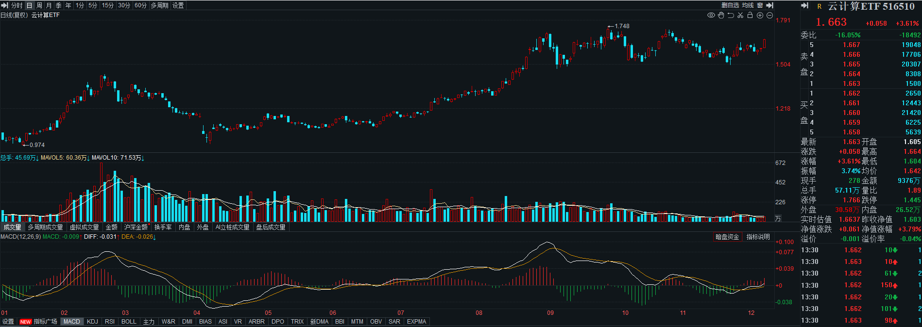Image resolution: width=922 pixels, height=327 pixels.
Task: Click the 1.667 sell-5 price in order book
Action: click(x=851, y=45)
